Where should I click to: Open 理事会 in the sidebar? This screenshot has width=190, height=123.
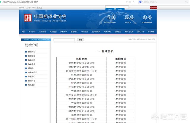(31, 68)
